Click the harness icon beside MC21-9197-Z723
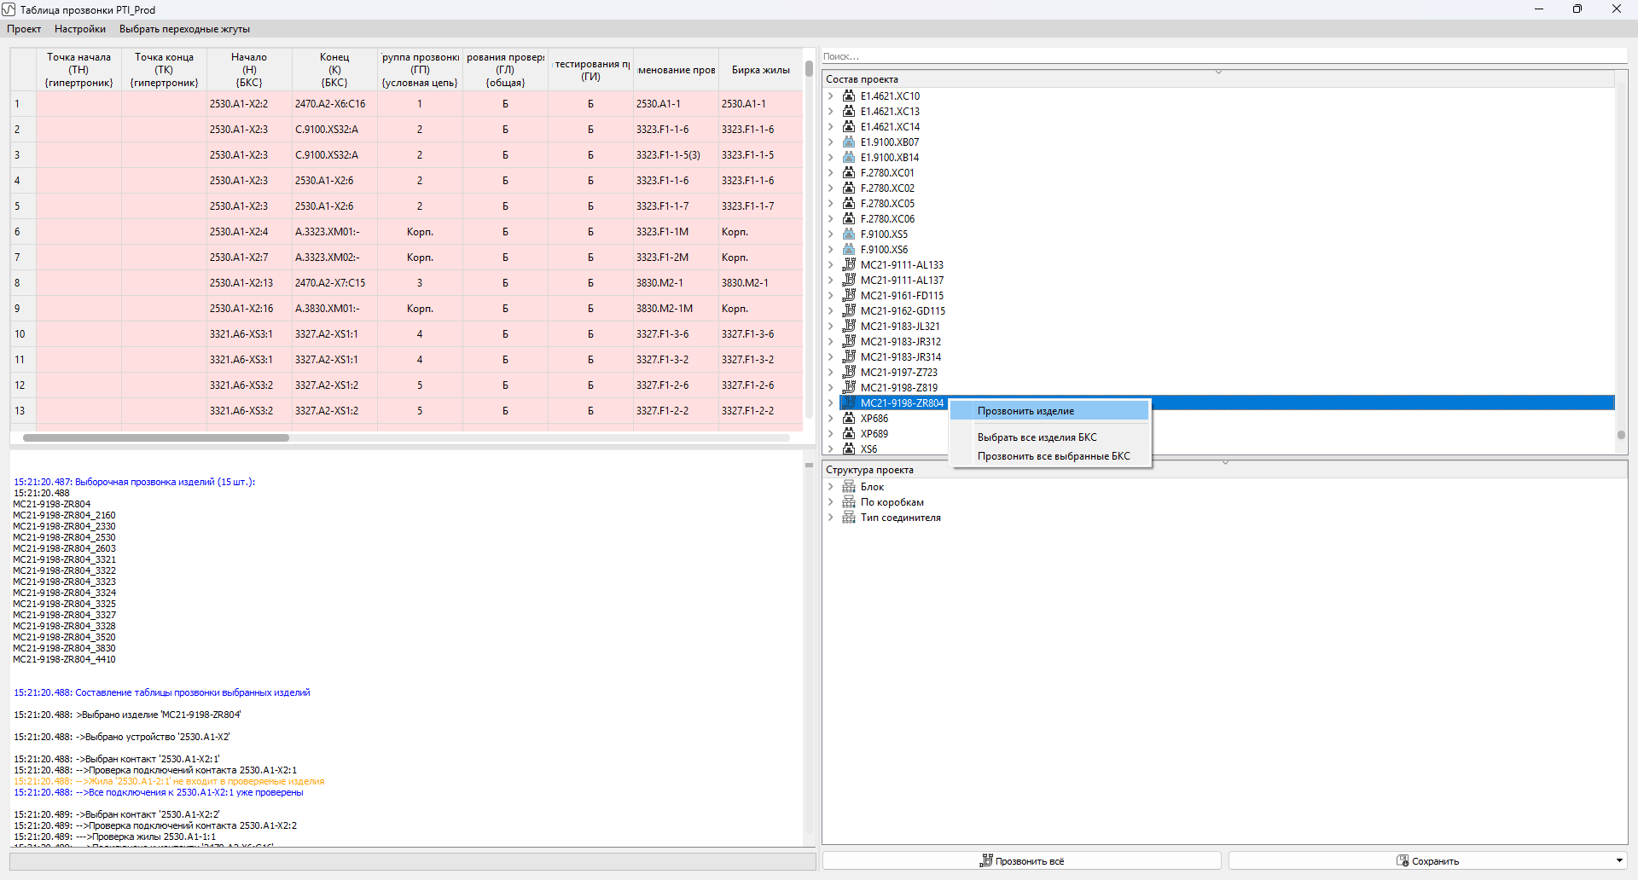 [x=849, y=373]
